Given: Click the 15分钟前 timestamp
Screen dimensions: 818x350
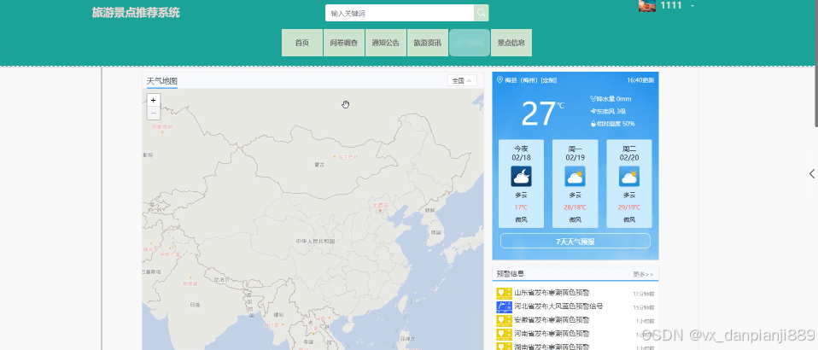Looking at the screenshot, I should (644, 307).
